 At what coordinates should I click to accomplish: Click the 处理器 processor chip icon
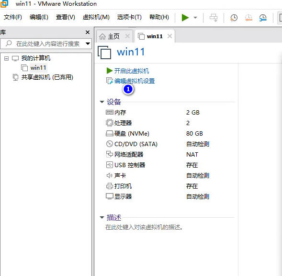click(x=109, y=123)
